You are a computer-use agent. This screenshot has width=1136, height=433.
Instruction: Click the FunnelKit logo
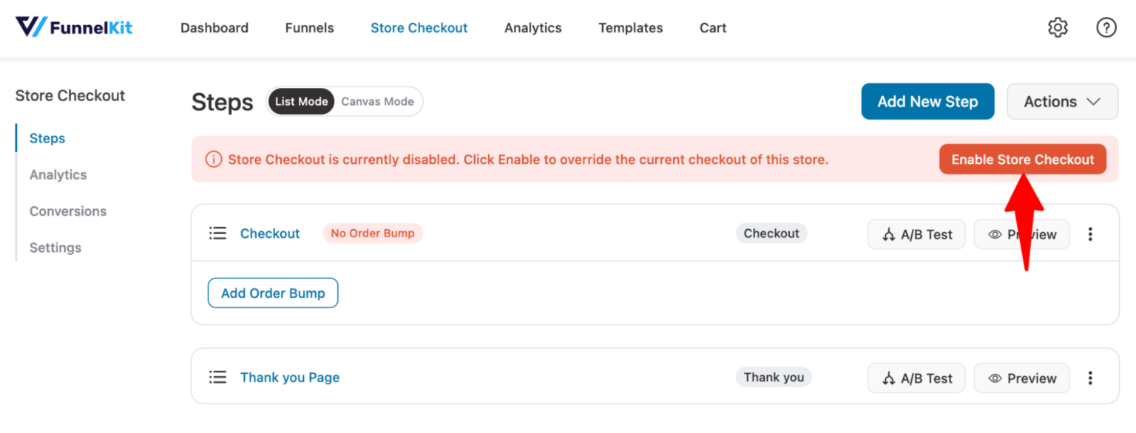point(73,27)
